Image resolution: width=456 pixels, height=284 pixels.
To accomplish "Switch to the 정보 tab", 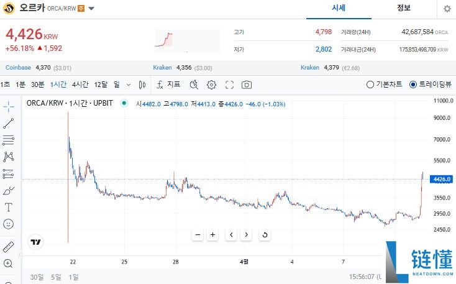I will pos(404,8).
